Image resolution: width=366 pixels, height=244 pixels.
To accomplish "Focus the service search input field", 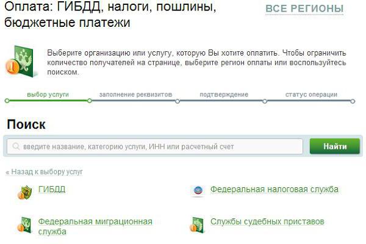I will coord(159,147).
